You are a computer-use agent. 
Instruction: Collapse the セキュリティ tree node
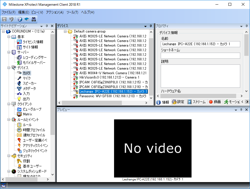pos(9,156)
